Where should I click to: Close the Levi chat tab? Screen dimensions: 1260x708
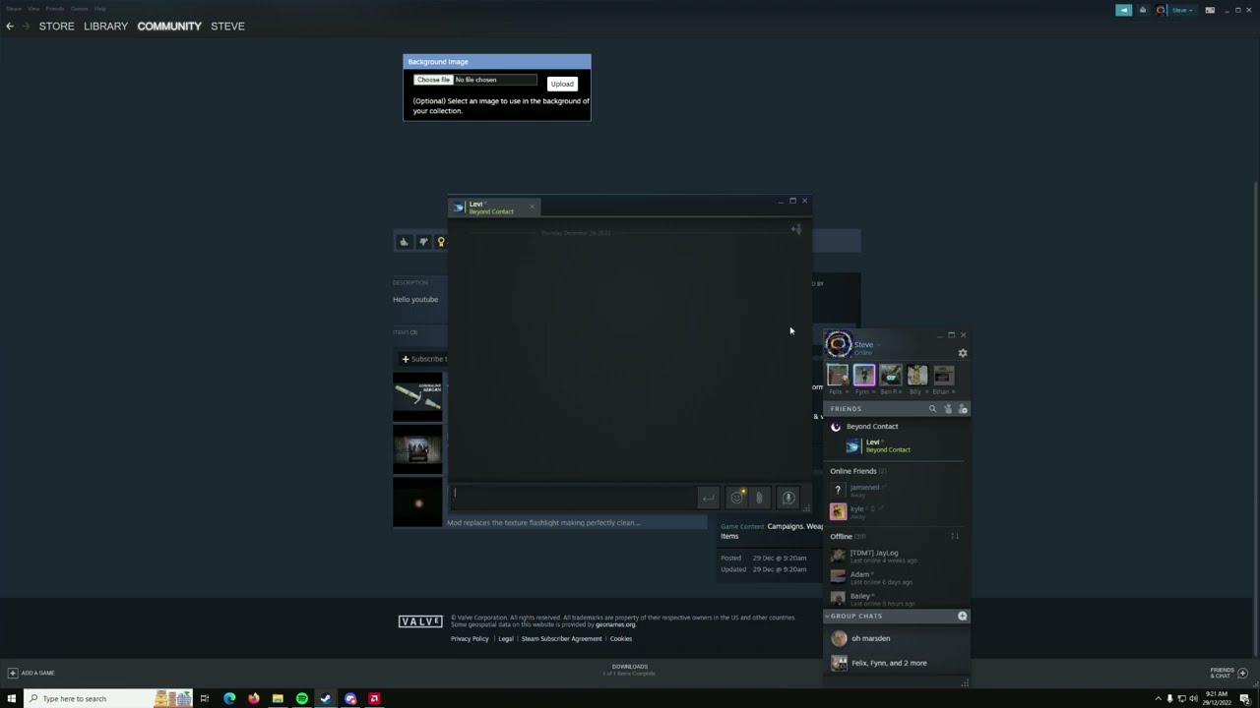pos(532,206)
